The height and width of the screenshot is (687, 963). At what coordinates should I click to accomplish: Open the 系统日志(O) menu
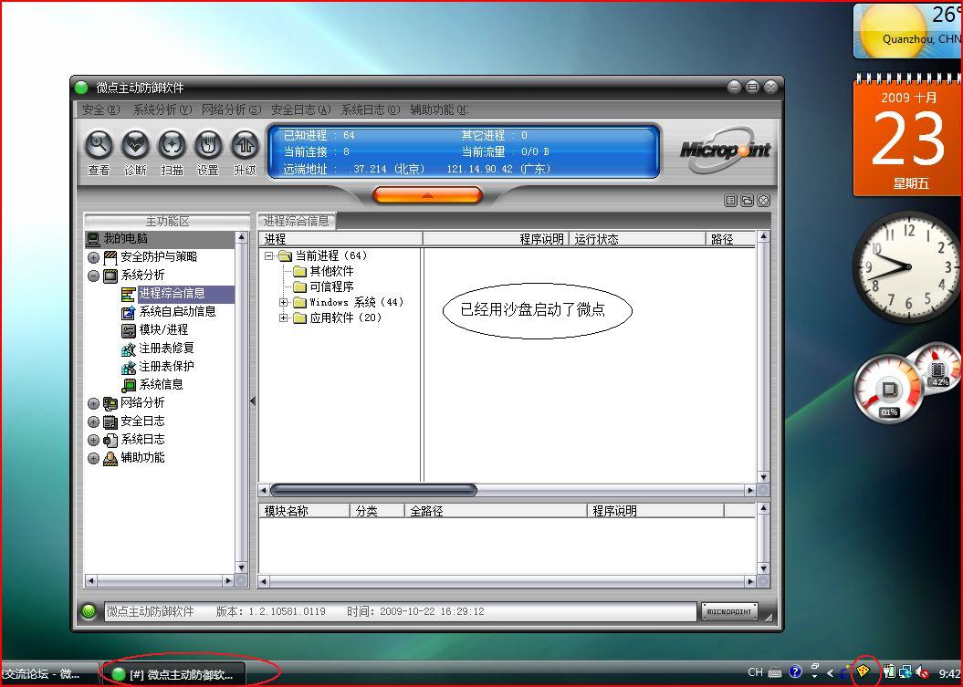coord(371,109)
